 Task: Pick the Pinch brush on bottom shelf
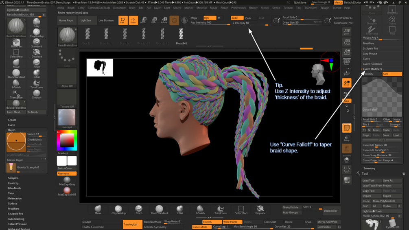coord(139,210)
